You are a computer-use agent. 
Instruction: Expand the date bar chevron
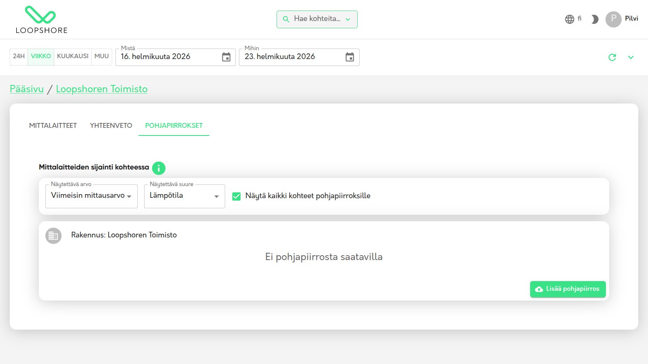(x=631, y=57)
